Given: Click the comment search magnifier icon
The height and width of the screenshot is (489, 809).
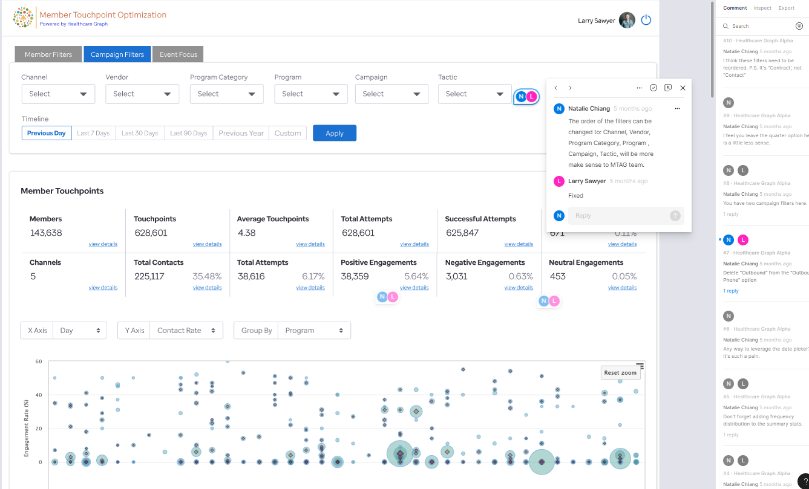Looking at the screenshot, I should (x=725, y=26).
